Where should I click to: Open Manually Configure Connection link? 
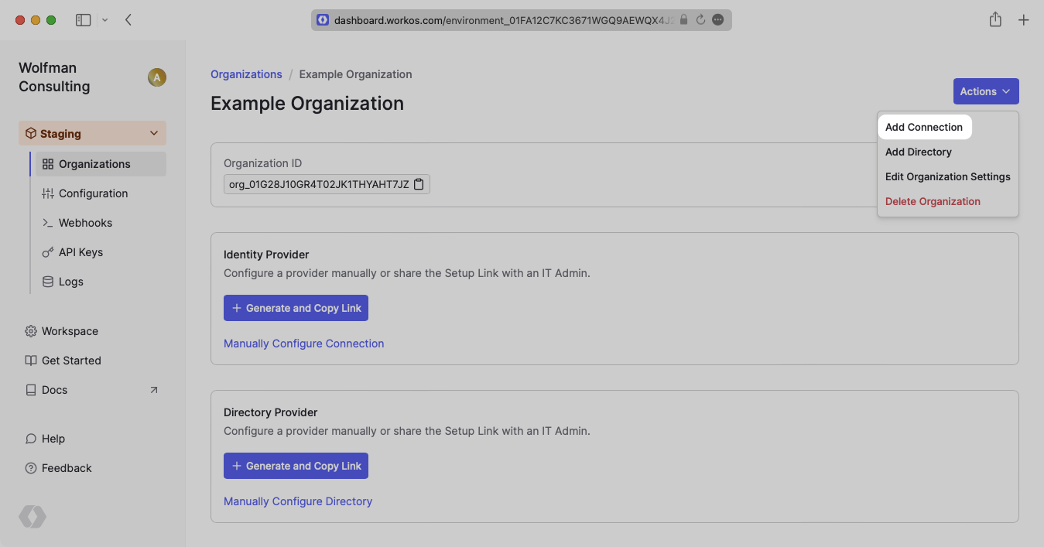[303, 343]
